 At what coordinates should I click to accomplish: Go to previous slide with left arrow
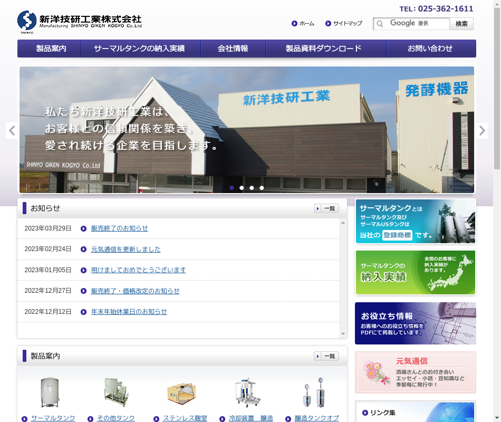point(12,130)
